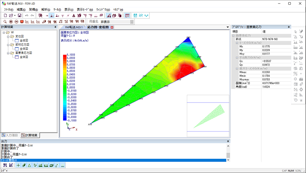
Task: Close the 応力図・変位図 tab
Action: (x=112, y=27)
